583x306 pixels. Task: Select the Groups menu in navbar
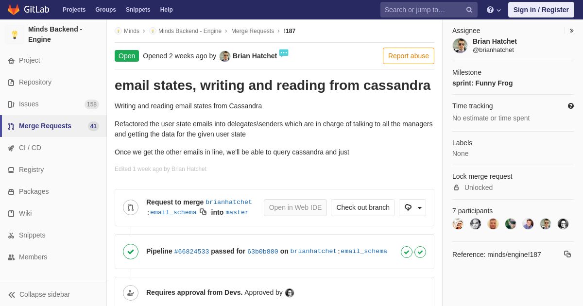[x=105, y=10]
